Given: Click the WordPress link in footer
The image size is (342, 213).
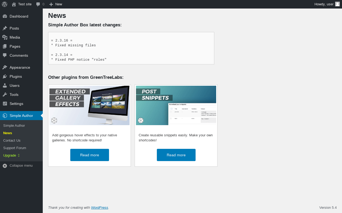Looking at the screenshot, I should click(100, 208).
